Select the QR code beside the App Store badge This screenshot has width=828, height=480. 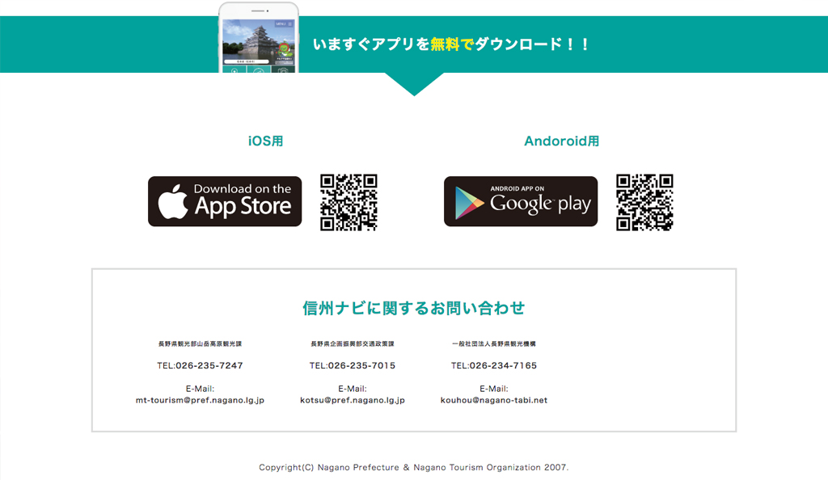point(349,203)
